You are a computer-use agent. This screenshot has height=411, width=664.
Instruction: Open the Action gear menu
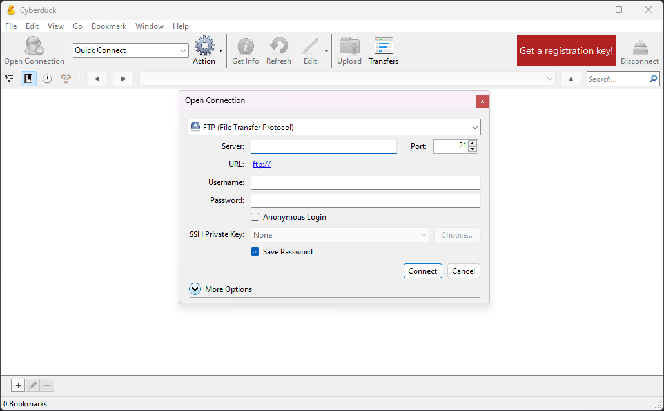(x=205, y=47)
